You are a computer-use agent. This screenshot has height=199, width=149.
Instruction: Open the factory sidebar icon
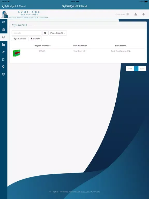(4, 45)
